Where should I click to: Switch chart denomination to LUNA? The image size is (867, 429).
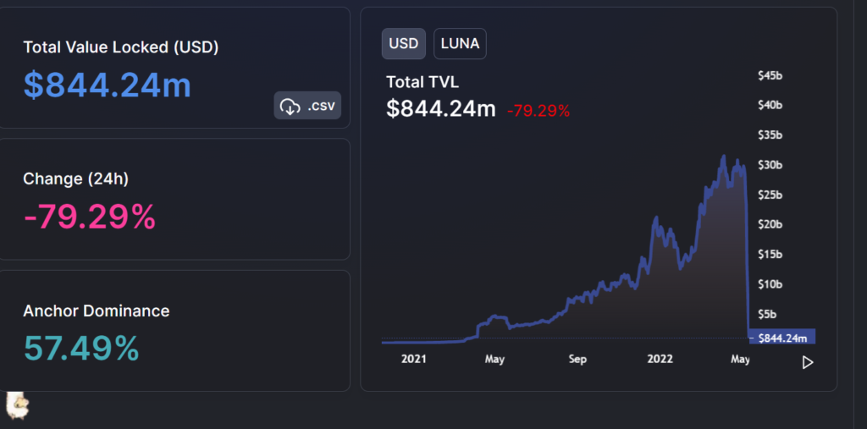pyautogui.click(x=460, y=43)
